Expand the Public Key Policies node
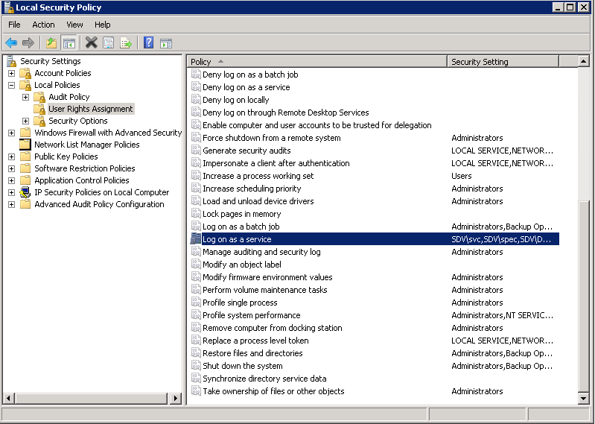The height and width of the screenshot is (424, 595). pos(12,156)
